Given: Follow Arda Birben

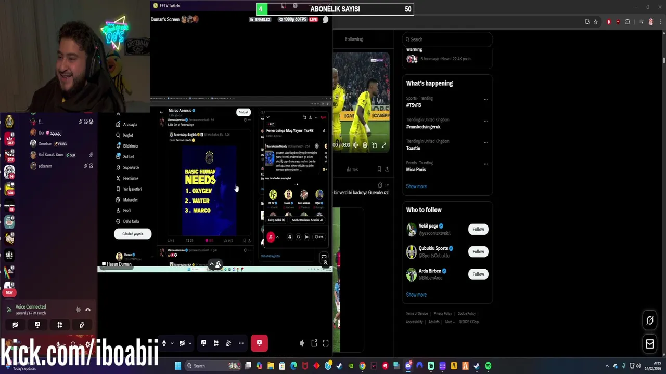Looking at the screenshot, I should pos(478,274).
